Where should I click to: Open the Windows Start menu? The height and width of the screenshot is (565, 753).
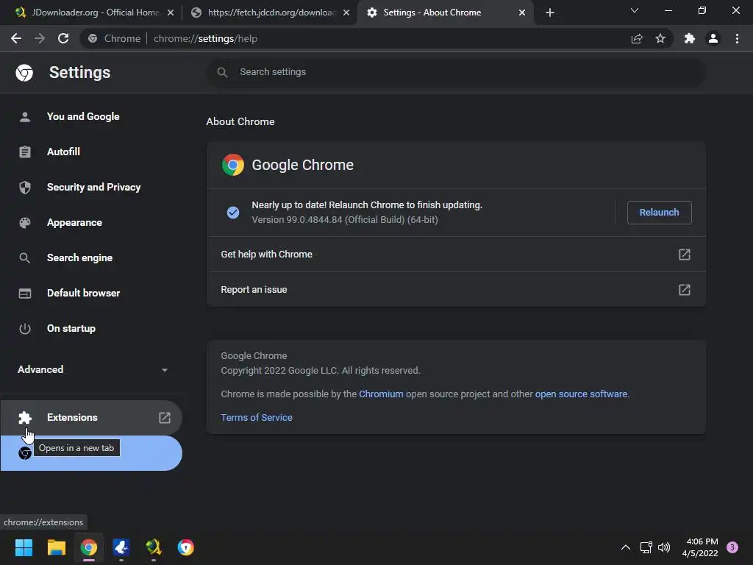coord(24,547)
